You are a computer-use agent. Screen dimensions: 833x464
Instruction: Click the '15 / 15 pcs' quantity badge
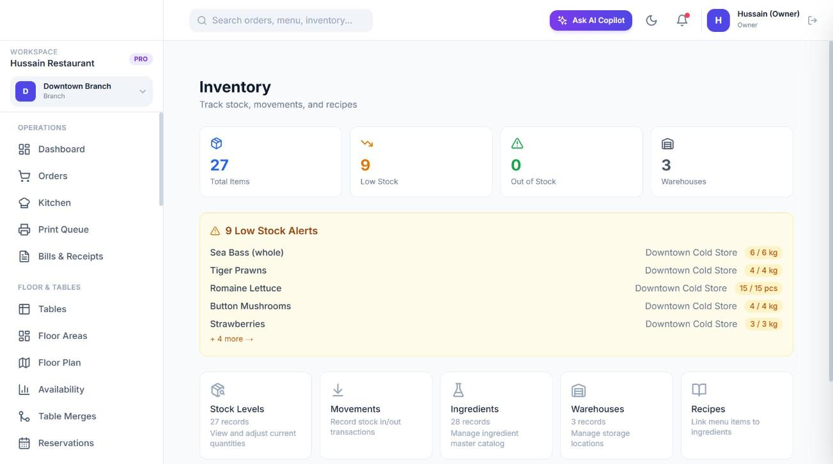coord(758,288)
